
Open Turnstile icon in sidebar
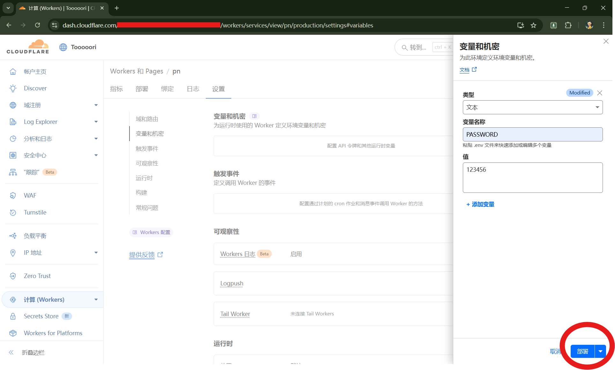(x=13, y=212)
